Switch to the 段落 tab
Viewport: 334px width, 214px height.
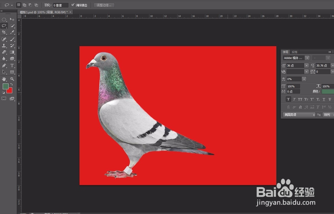point(295,52)
